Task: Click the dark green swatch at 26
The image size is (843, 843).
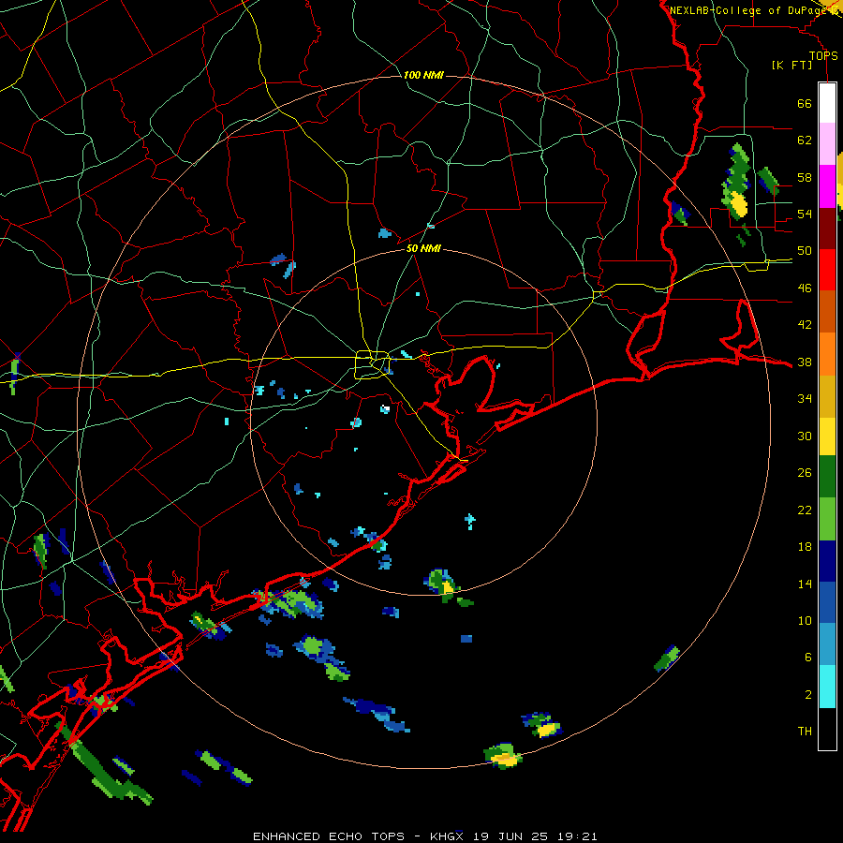Action: (827, 477)
